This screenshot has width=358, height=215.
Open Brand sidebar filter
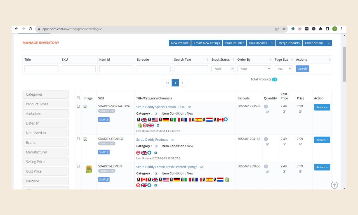coord(46,143)
